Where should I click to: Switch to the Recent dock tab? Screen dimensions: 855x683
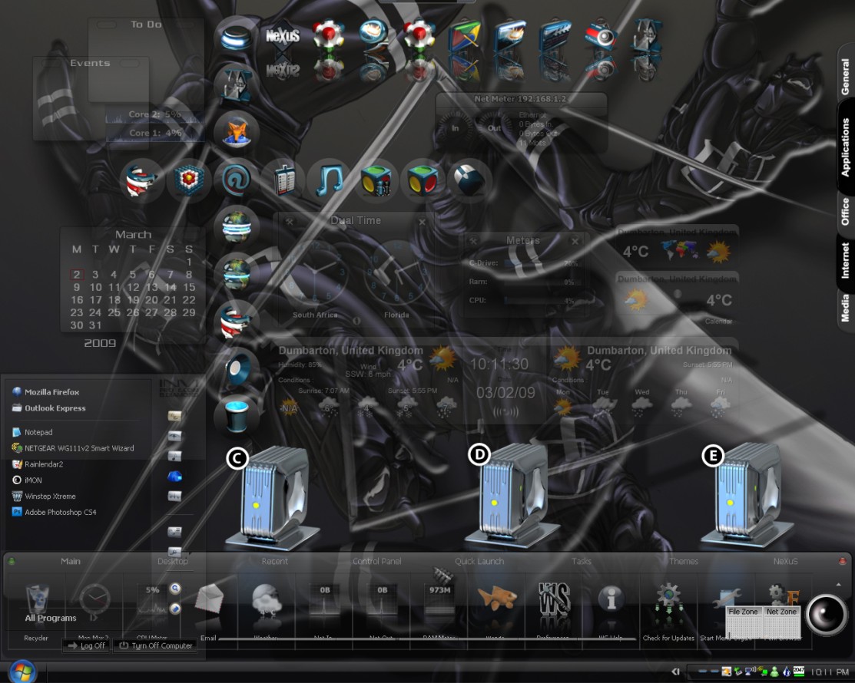[x=274, y=561]
